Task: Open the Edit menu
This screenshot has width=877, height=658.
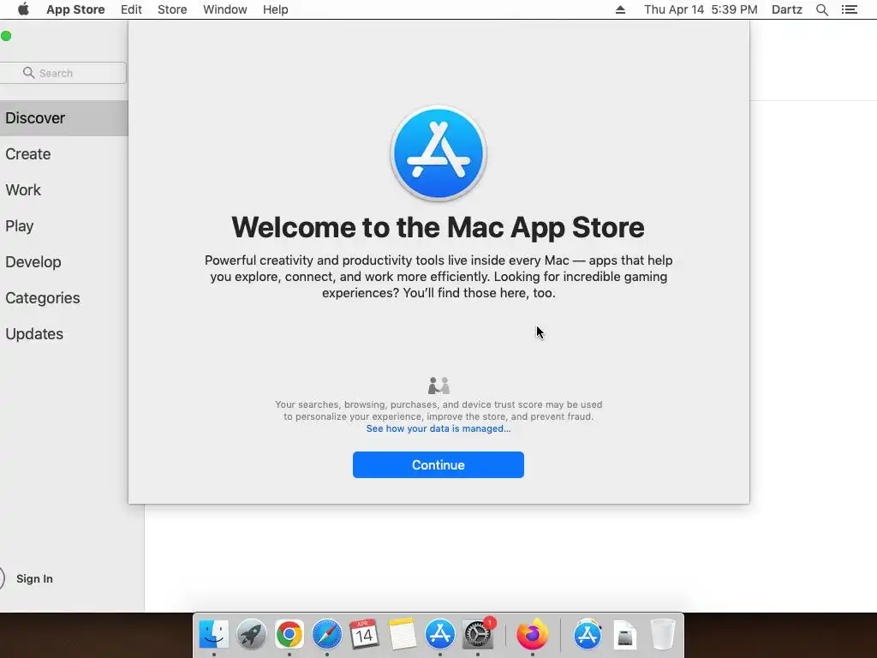Action: 131,9
